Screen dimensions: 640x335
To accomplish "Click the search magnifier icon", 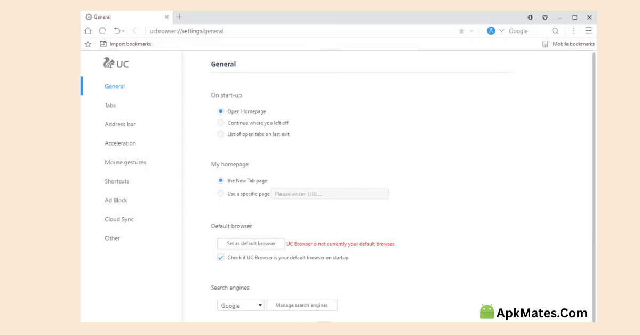I will pos(555,31).
